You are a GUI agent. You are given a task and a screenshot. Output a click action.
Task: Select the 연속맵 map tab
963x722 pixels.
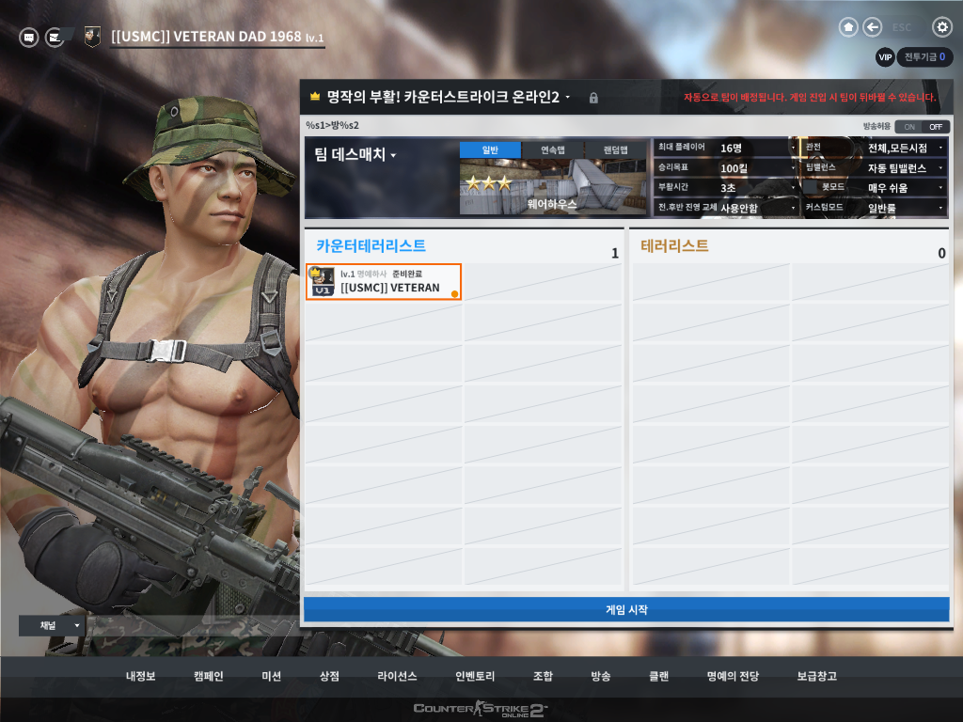[553, 149]
